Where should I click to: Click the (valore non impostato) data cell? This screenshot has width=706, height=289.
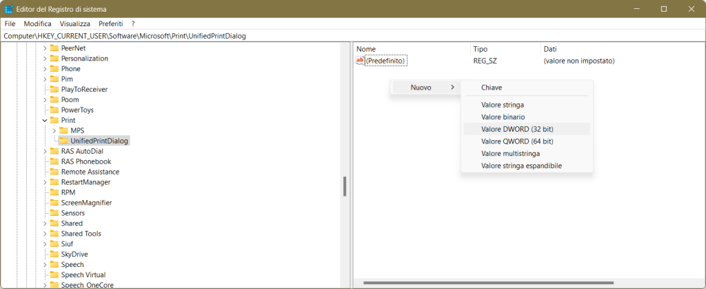[579, 60]
